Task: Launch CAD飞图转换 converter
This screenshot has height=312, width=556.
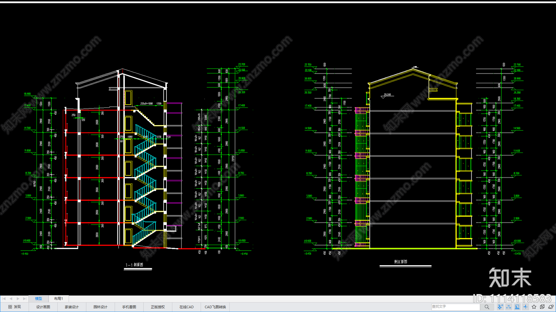Action: tap(215, 307)
